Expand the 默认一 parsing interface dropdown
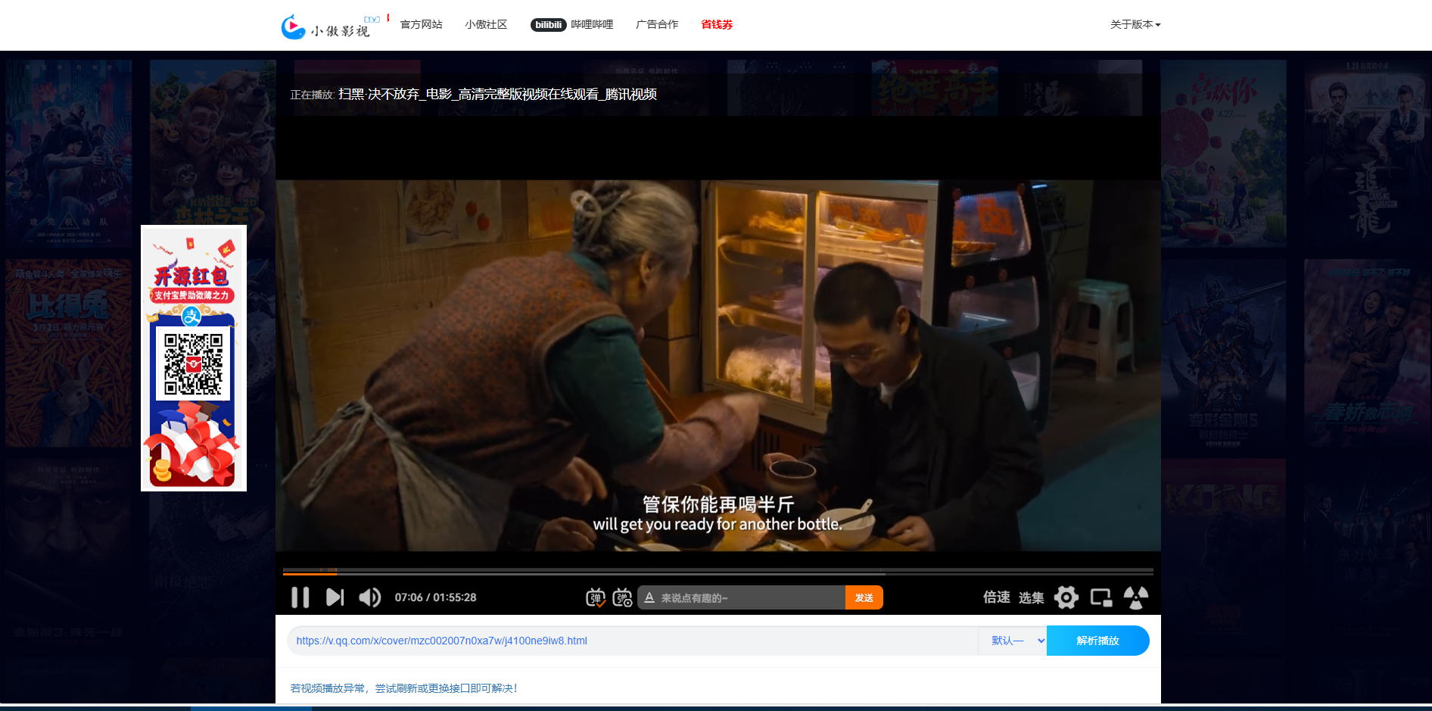The height and width of the screenshot is (711, 1432). point(1013,641)
